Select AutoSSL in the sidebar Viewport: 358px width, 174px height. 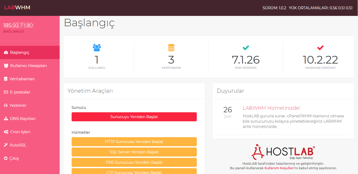tap(30, 145)
